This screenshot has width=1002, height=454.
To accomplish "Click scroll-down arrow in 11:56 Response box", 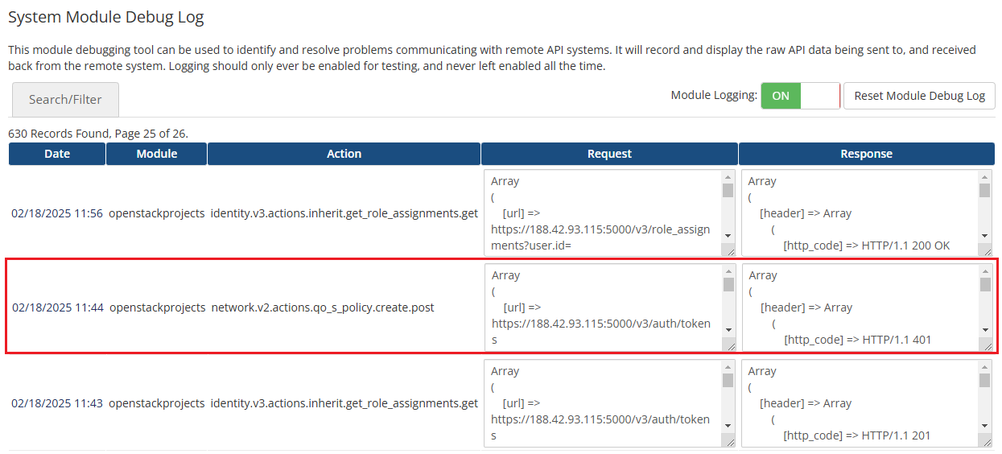I will click(985, 236).
